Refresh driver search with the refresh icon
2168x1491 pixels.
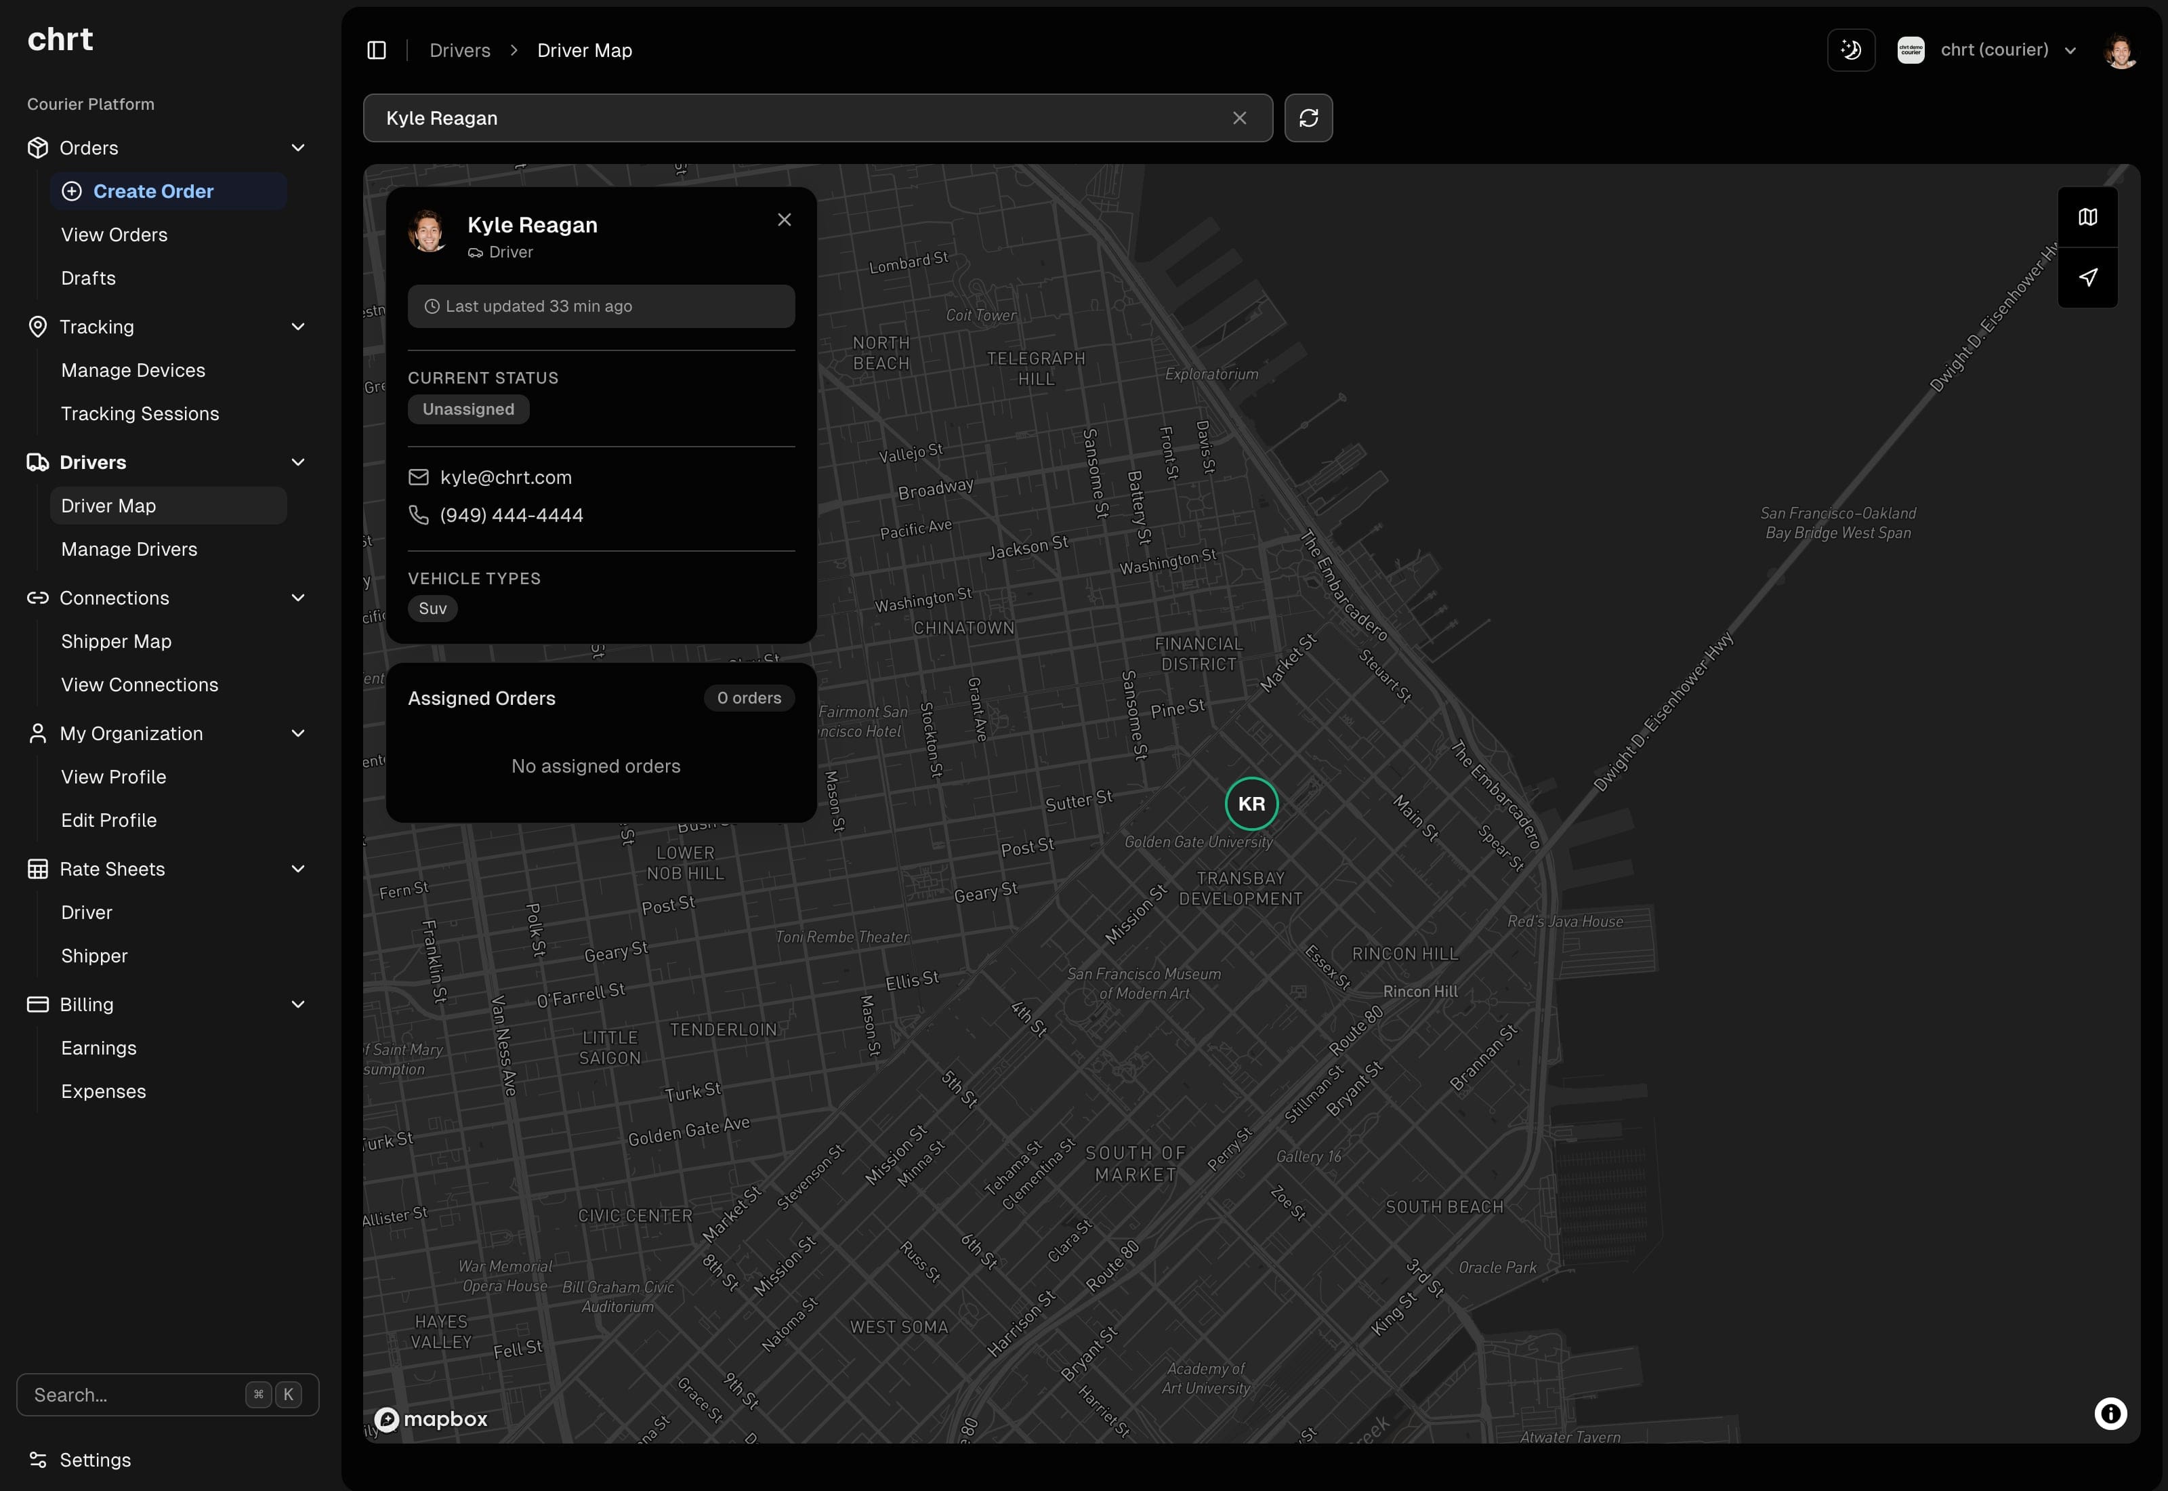coord(1308,118)
